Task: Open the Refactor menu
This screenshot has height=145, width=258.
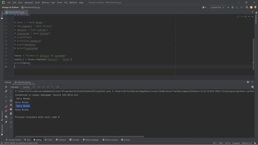Action: [x=46, y=2]
